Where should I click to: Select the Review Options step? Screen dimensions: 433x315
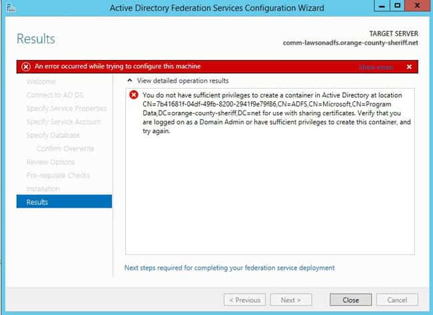(51, 162)
